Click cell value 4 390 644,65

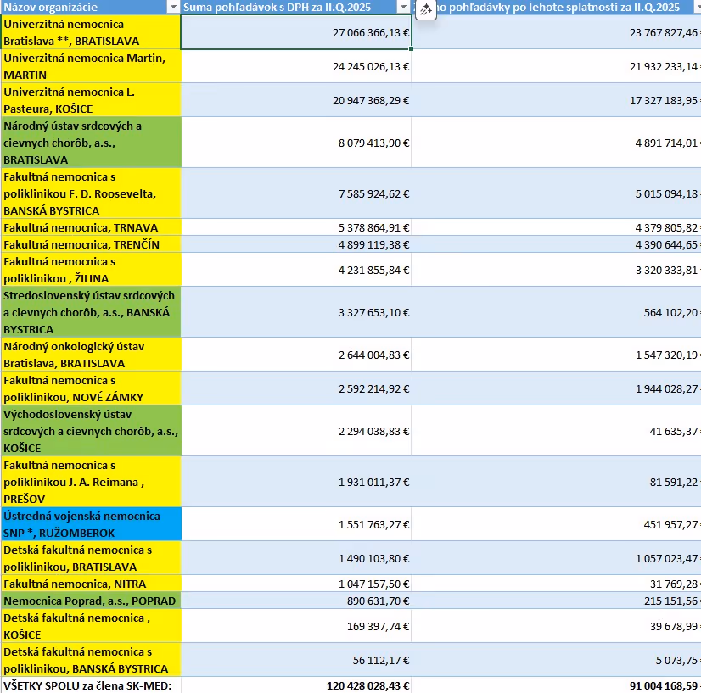(666, 245)
